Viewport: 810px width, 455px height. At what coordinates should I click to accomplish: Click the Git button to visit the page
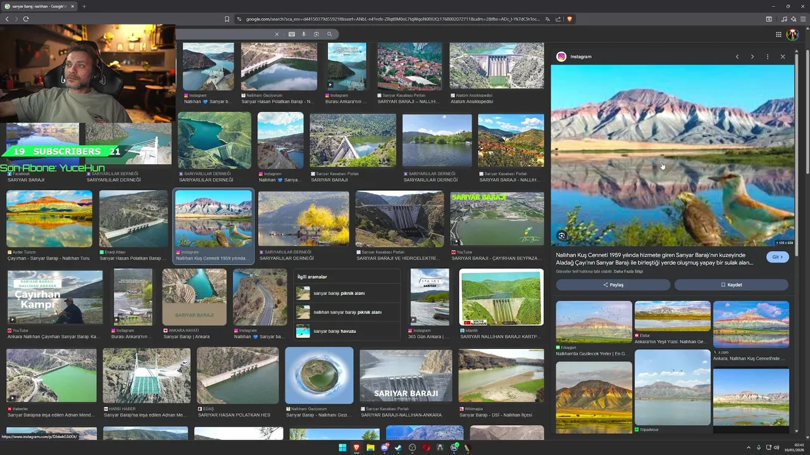point(778,257)
